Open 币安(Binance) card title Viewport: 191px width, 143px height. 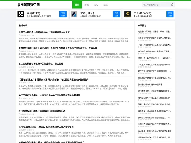(x=142, y=13)
